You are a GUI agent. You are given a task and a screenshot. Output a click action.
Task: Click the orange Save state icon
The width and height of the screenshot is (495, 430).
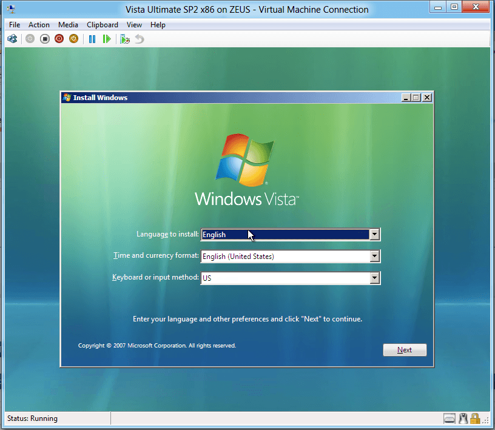pyautogui.click(x=73, y=39)
